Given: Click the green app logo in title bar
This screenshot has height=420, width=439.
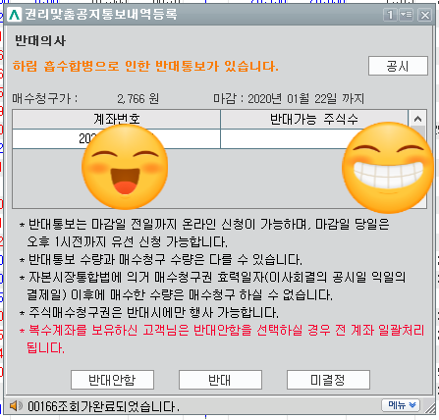Looking at the screenshot, I should [x=14, y=15].
